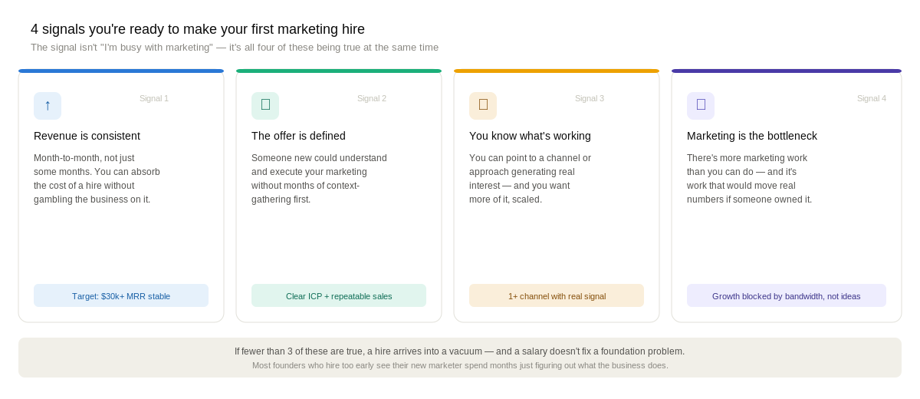Select the 'Target: $30k+ MRR stable' badge
920x399 pixels.
121,295
